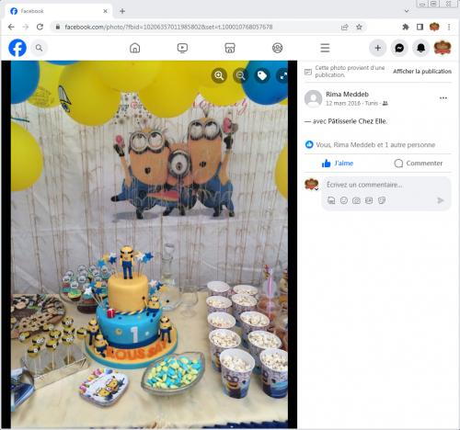The image size is (460, 430).
Task: Zoom out of the photo
Action: point(241,75)
